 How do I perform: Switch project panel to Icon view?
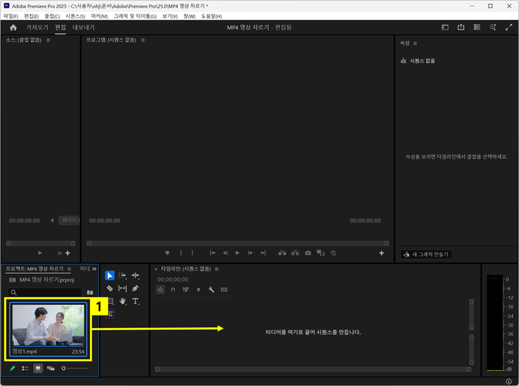[x=38, y=368]
